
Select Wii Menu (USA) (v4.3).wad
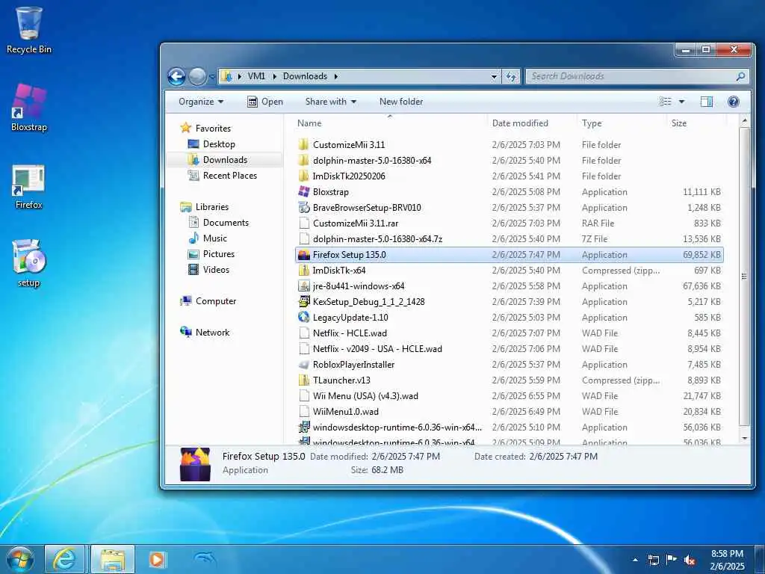point(365,396)
